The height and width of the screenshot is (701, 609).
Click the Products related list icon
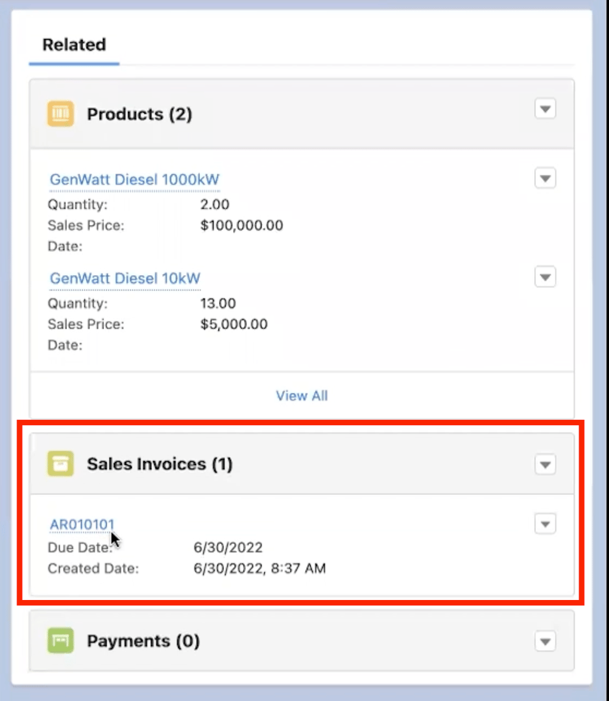(60, 114)
